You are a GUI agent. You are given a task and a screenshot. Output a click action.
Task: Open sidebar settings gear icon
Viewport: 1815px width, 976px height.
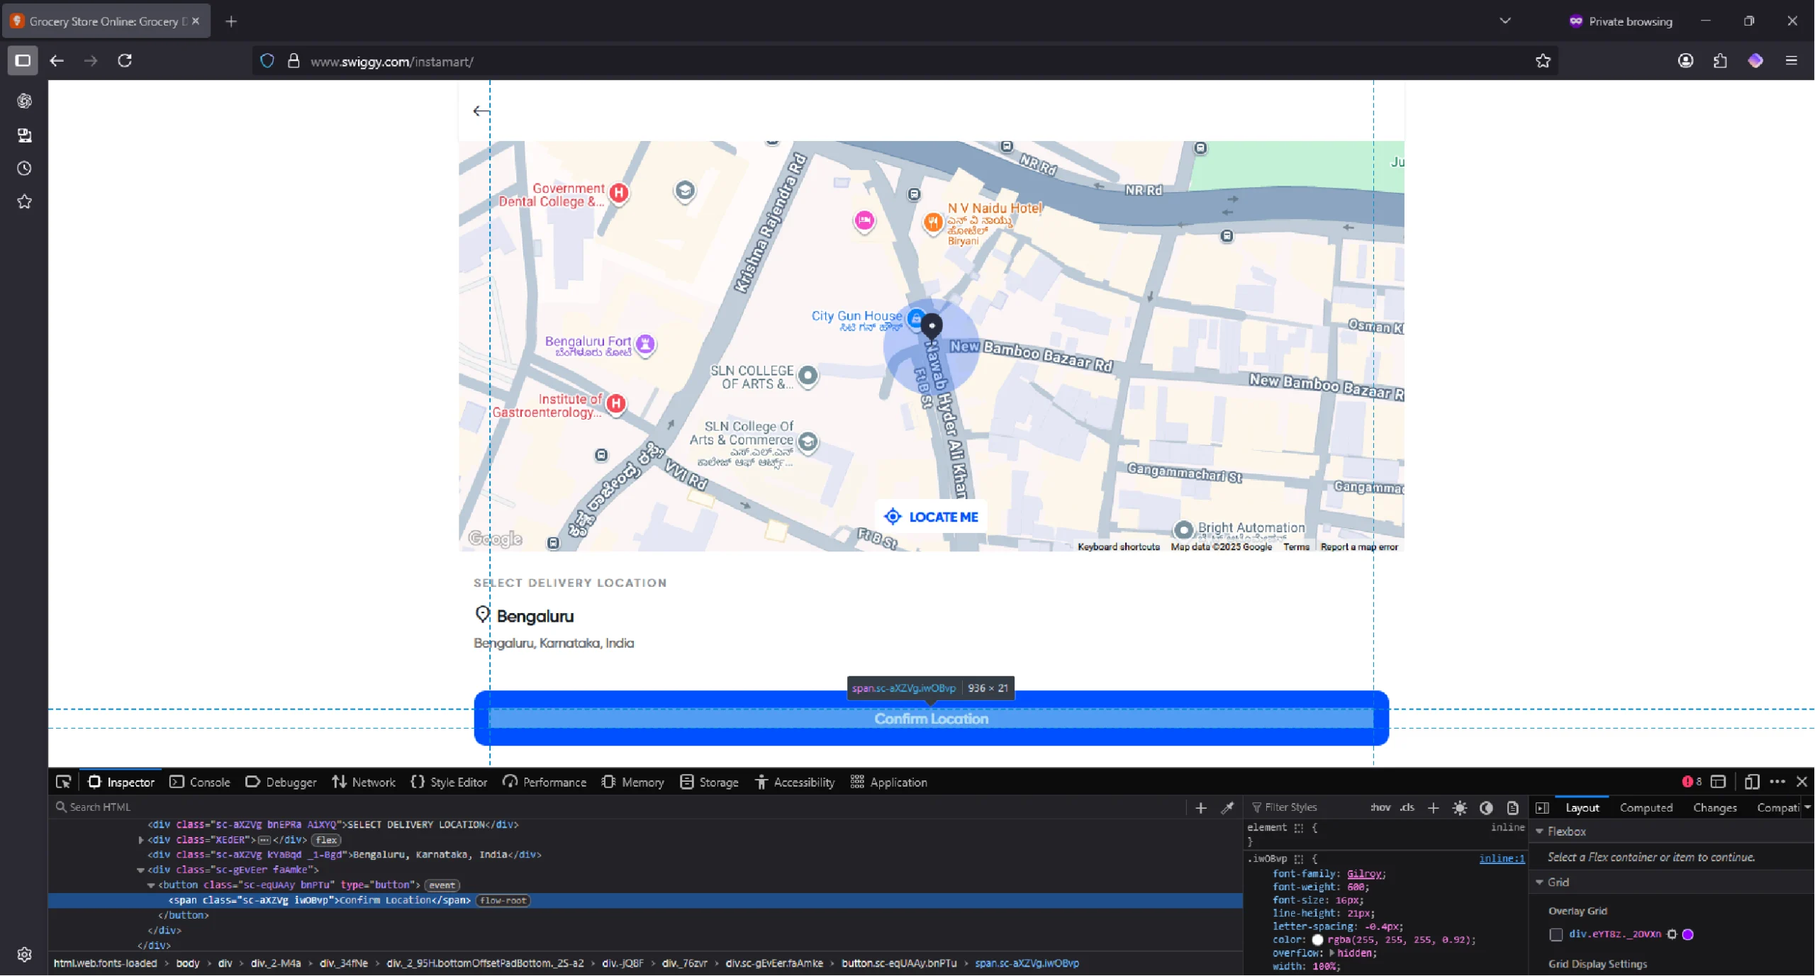click(25, 955)
